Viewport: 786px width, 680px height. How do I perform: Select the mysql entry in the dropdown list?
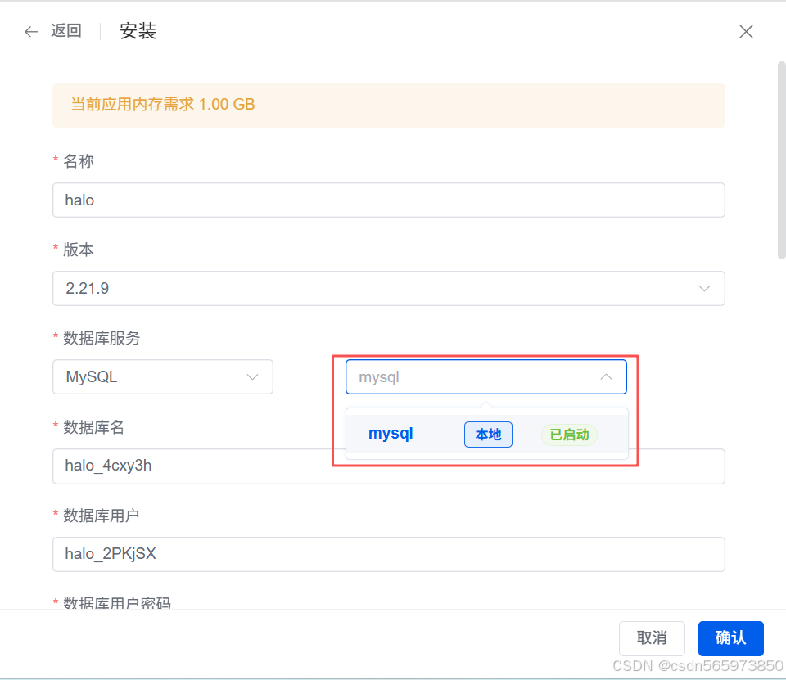(391, 434)
